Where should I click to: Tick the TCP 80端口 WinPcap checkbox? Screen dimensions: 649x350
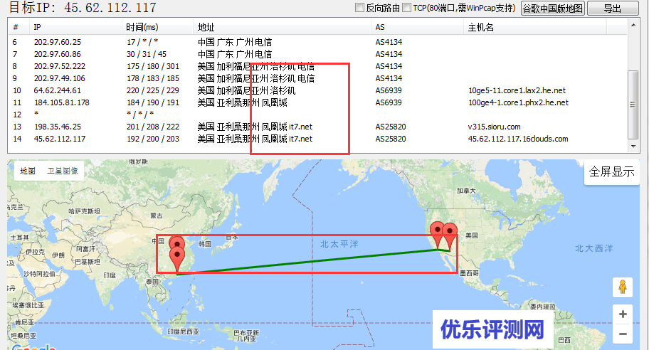tap(407, 8)
